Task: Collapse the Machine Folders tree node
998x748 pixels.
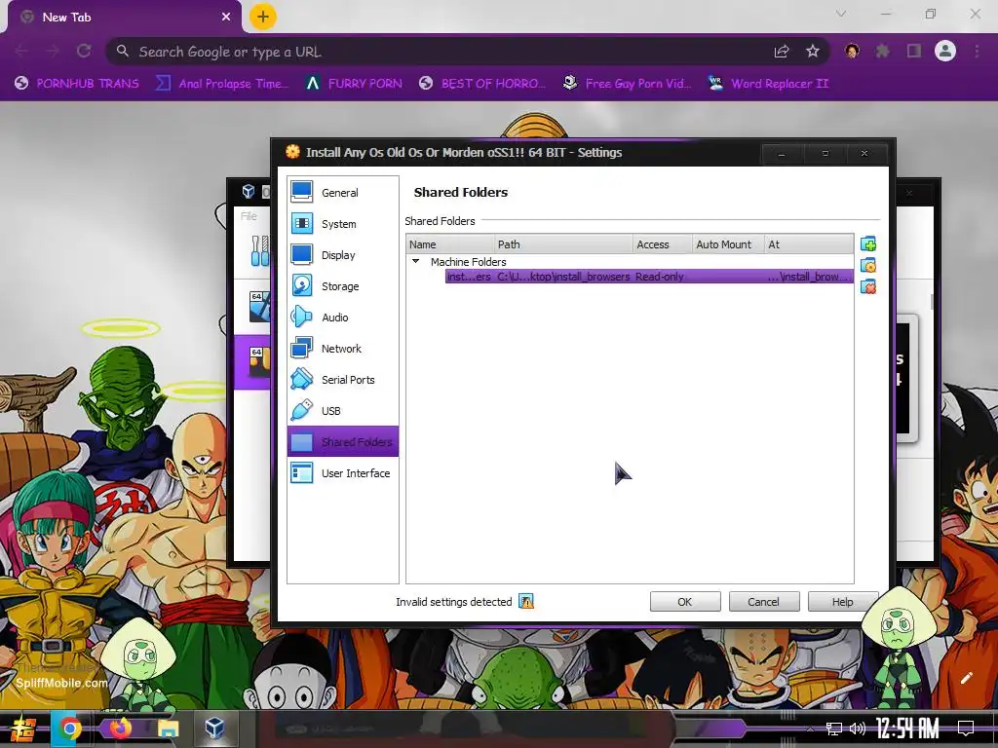Action: point(415,261)
